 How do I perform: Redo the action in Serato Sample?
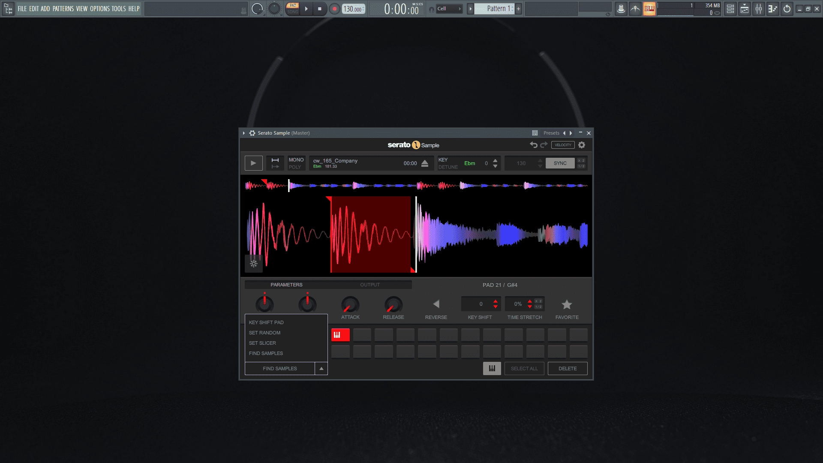click(544, 145)
